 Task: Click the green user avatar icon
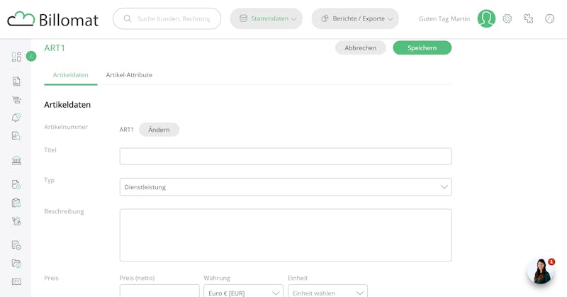pos(486,18)
